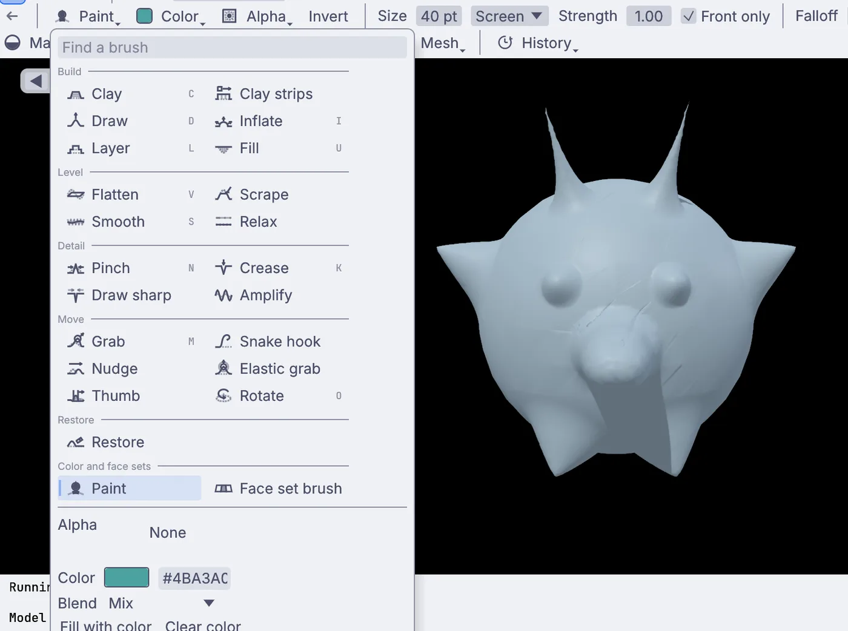Open the History menu

[538, 43]
